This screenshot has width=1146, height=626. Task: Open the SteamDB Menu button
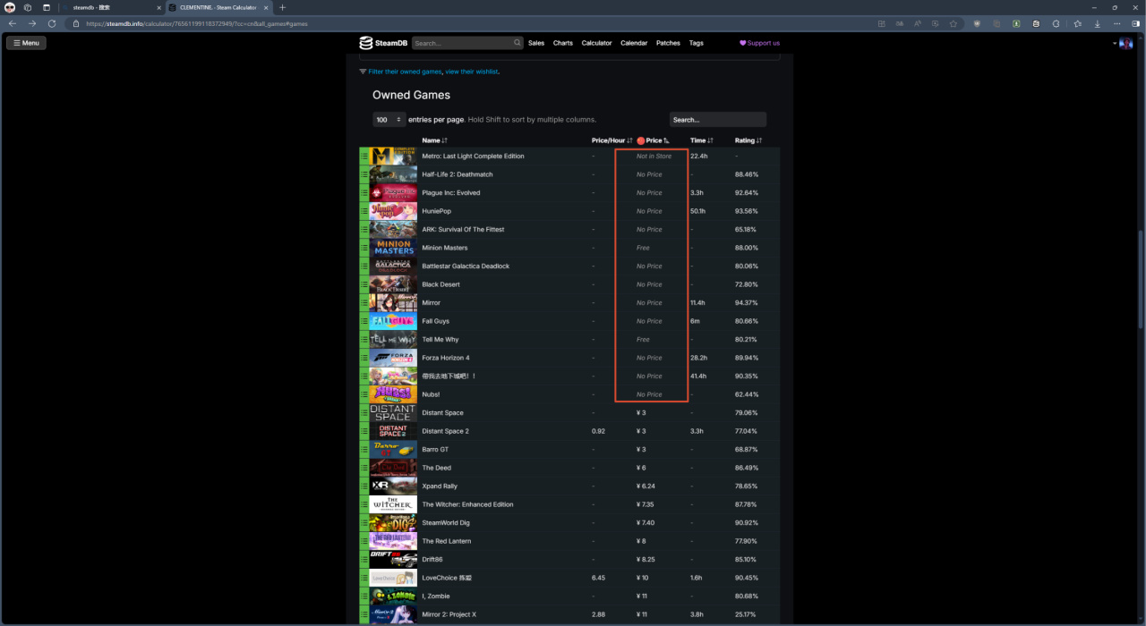(26, 43)
